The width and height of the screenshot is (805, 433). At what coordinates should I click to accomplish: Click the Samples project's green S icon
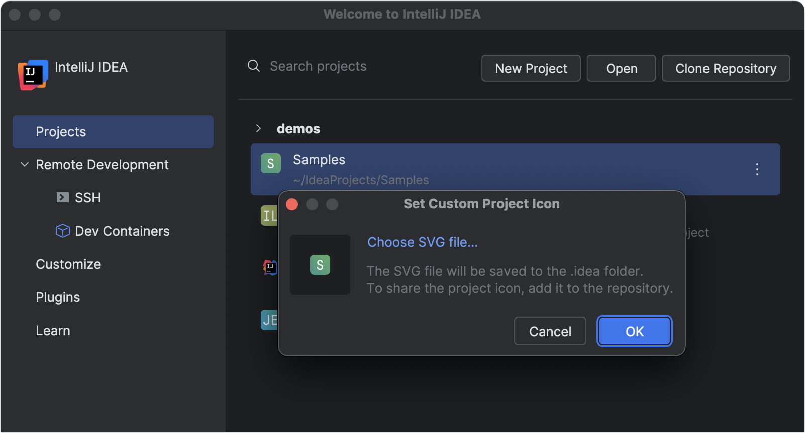(x=270, y=163)
